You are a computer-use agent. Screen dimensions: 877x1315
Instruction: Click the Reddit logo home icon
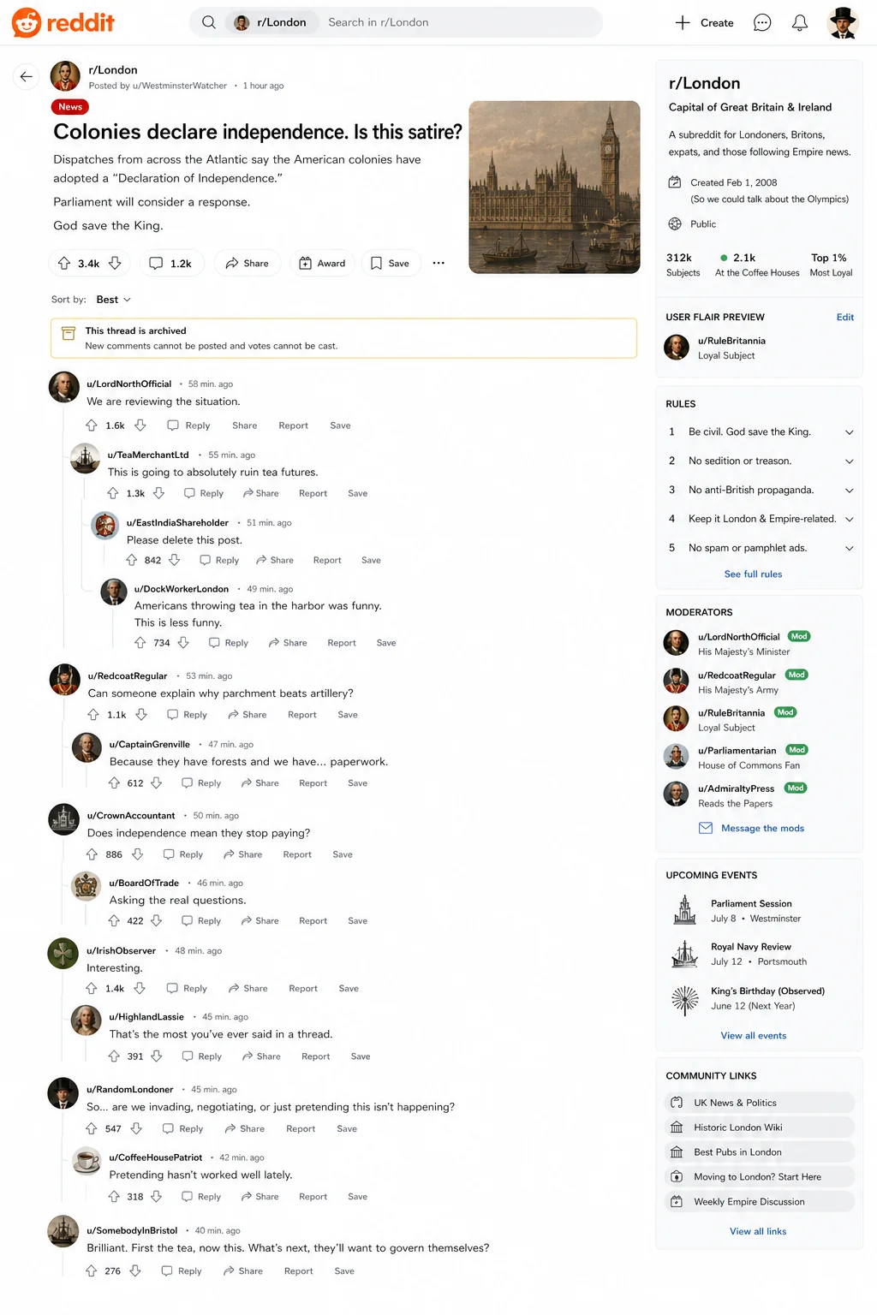point(27,23)
